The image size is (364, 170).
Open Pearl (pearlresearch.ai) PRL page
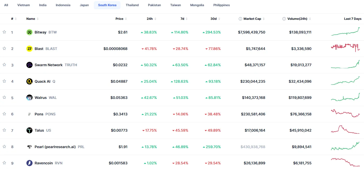pyautogui.click(x=55, y=147)
